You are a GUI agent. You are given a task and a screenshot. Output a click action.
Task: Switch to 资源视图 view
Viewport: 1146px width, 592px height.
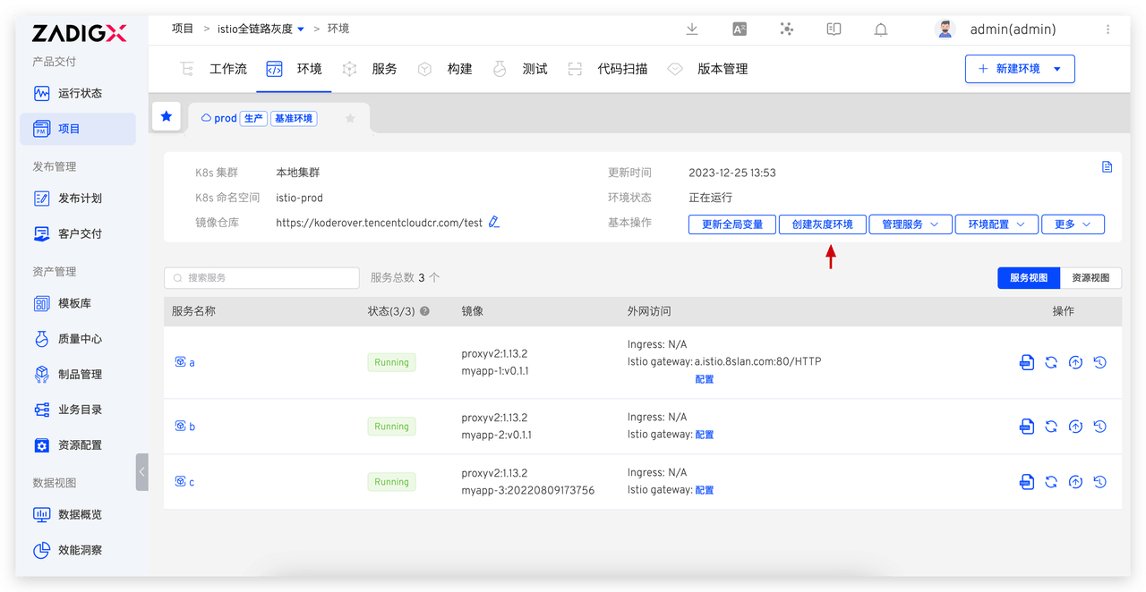[1090, 278]
